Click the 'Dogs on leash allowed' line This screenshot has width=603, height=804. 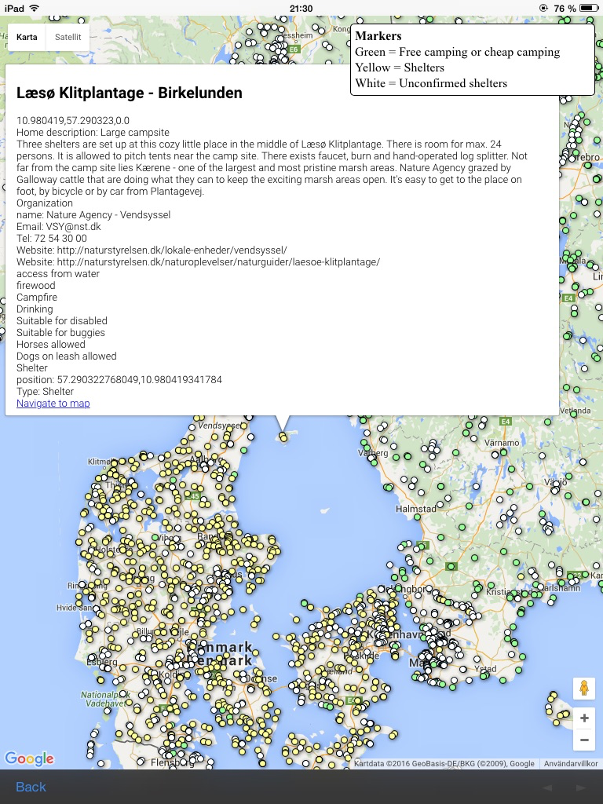(x=67, y=356)
